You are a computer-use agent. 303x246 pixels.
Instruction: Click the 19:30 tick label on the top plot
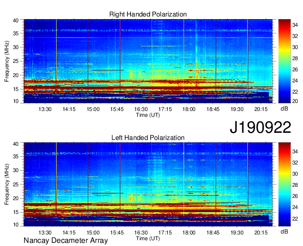(x=237, y=109)
